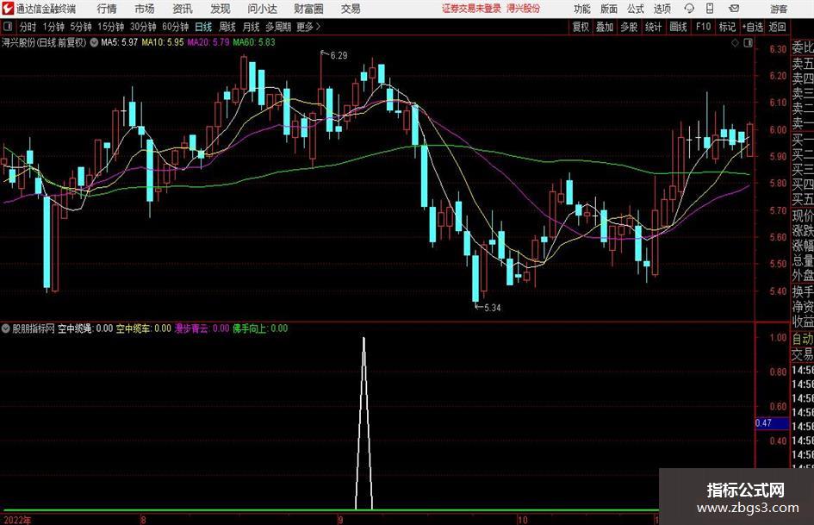Click the 6.29 high price marker
Image resolution: width=814 pixels, height=525 pixels.
[x=338, y=55]
